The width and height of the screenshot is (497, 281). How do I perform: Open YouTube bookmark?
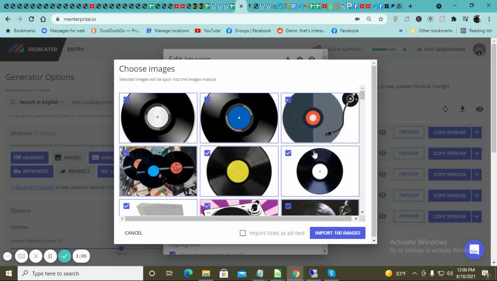(x=208, y=30)
